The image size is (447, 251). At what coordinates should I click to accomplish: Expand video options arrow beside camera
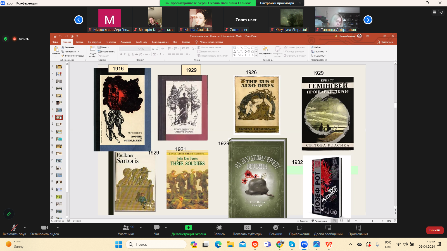point(58,228)
